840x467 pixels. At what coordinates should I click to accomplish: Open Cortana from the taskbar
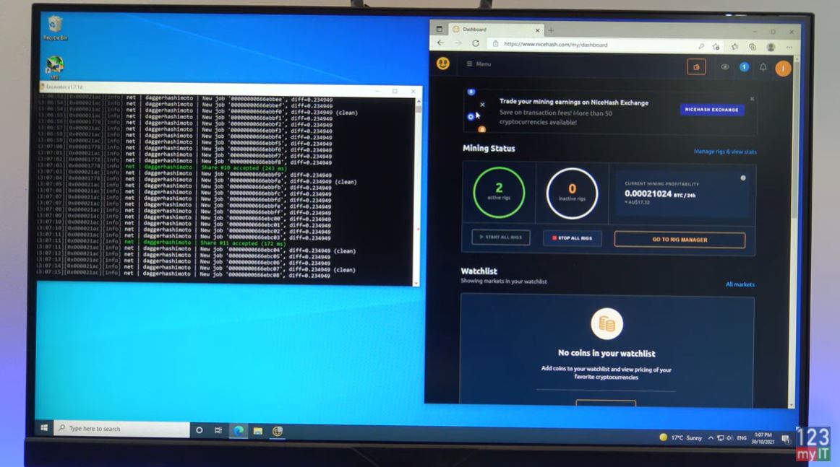200,430
